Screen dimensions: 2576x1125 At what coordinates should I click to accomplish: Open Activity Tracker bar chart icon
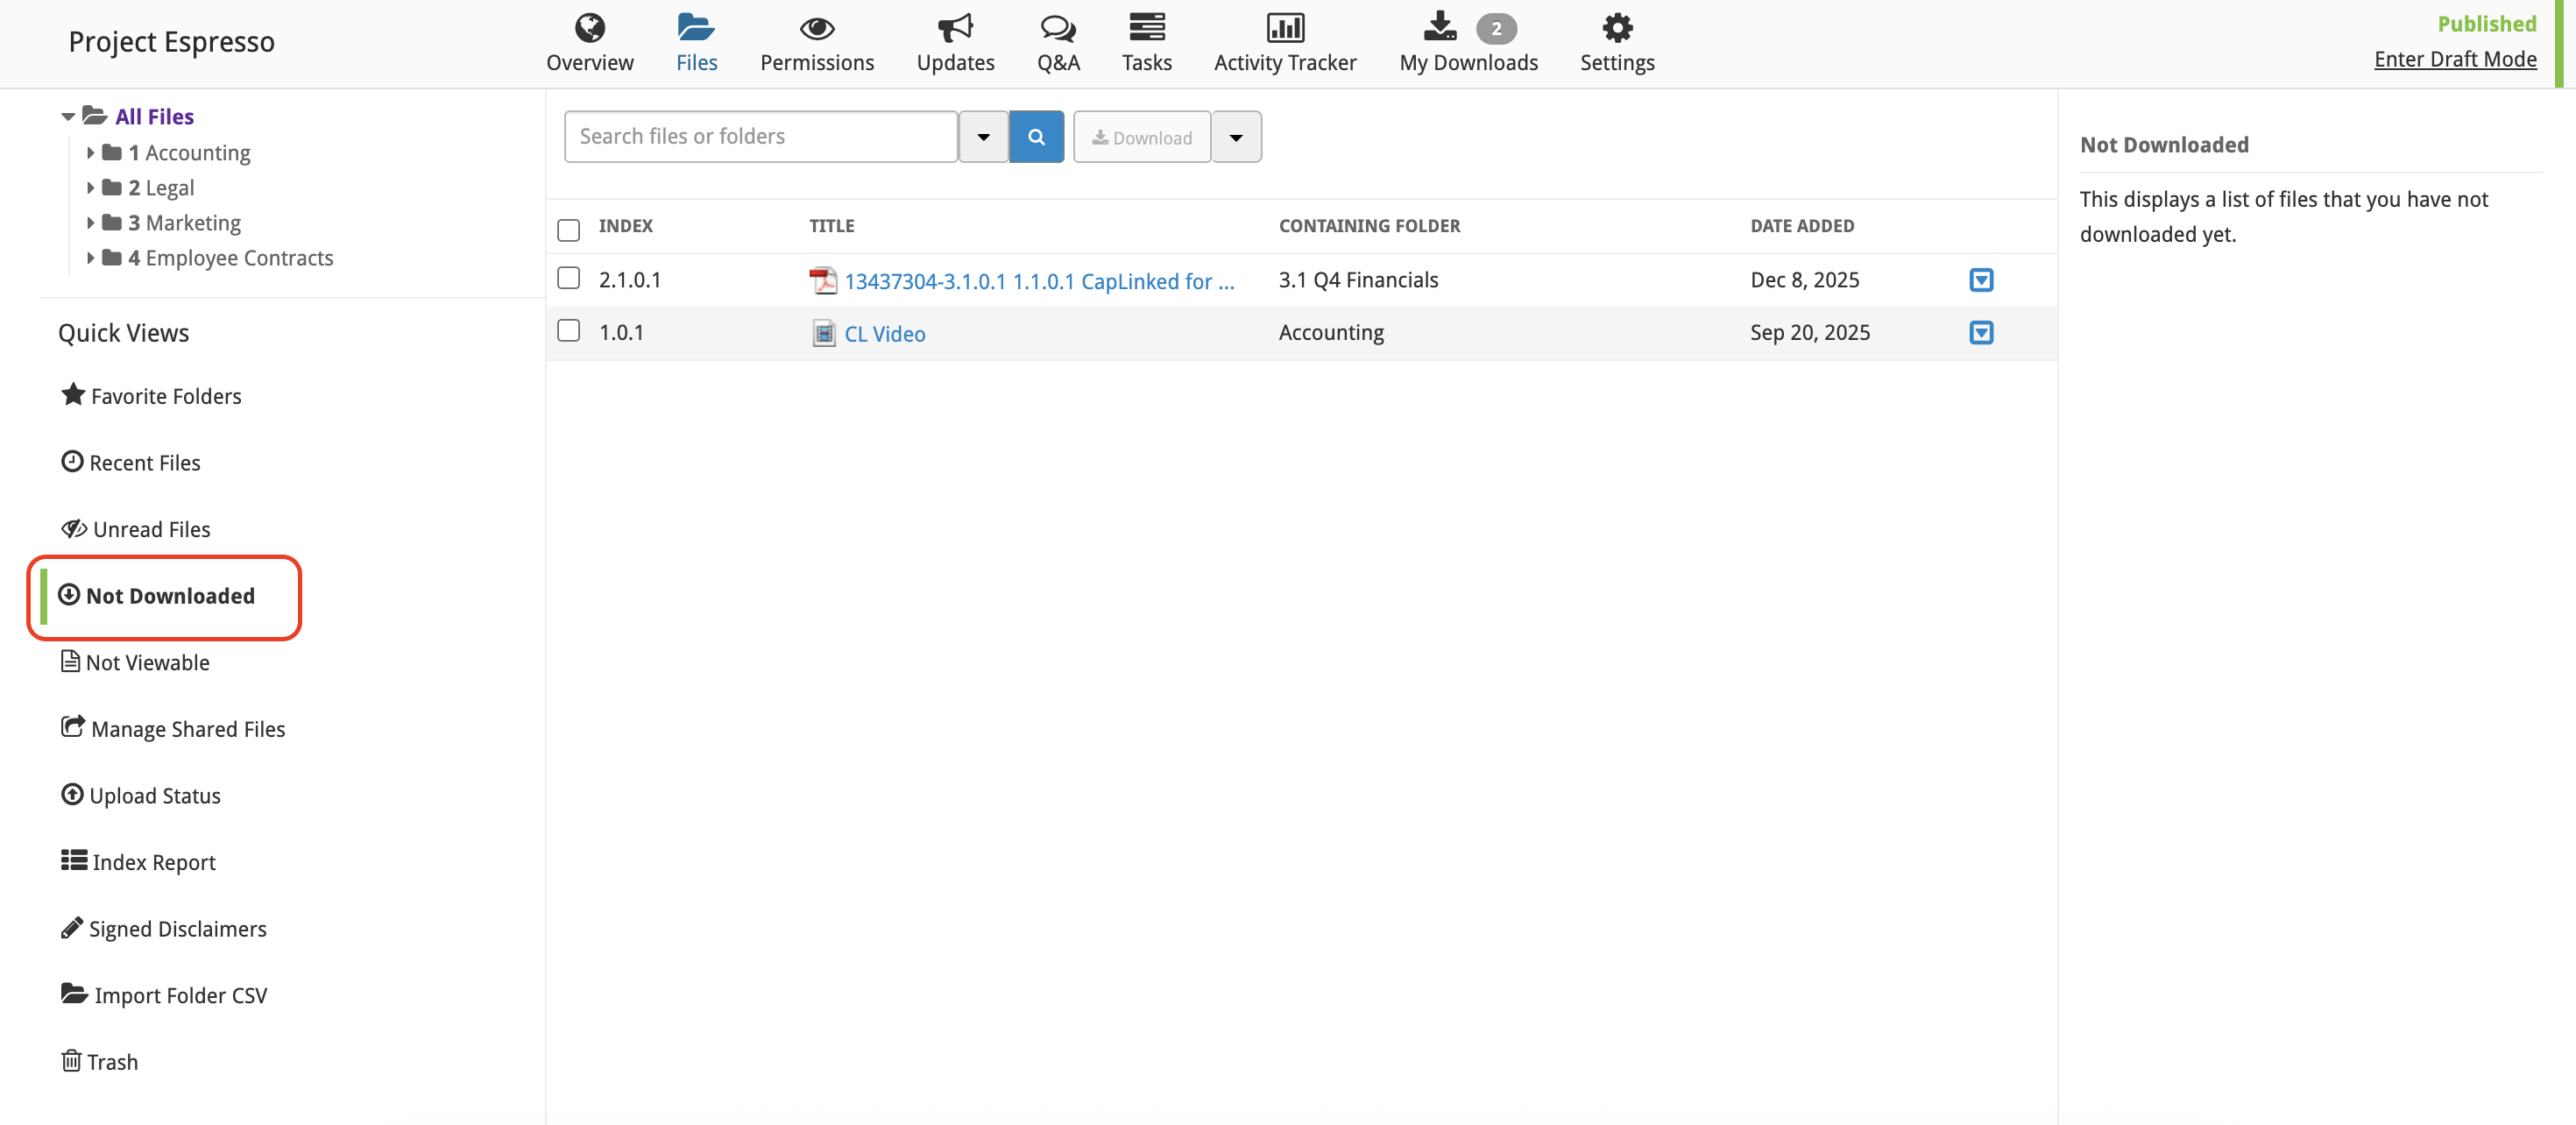1285,27
